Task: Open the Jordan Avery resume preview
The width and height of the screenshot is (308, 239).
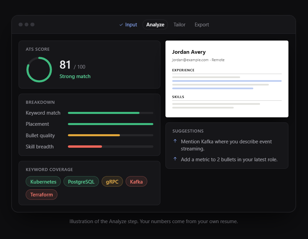Action: coord(227,79)
